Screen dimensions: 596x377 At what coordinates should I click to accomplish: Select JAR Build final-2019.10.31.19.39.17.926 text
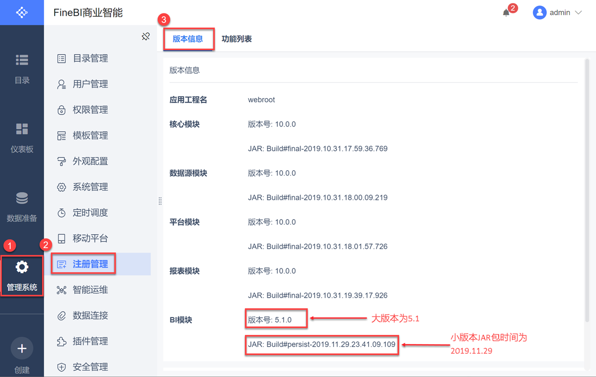pyautogui.click(x=318, y=296)
